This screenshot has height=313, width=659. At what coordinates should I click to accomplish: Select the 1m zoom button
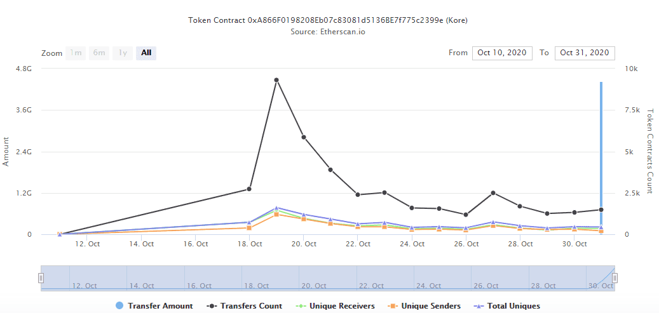click(x=76, y=53)
